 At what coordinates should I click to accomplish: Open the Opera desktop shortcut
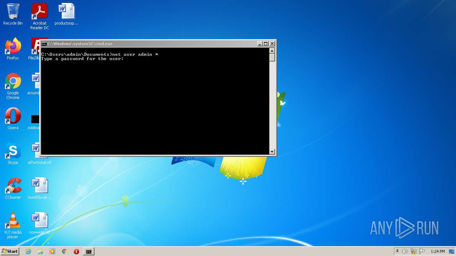pyautogui.click(x=13, y=119)
